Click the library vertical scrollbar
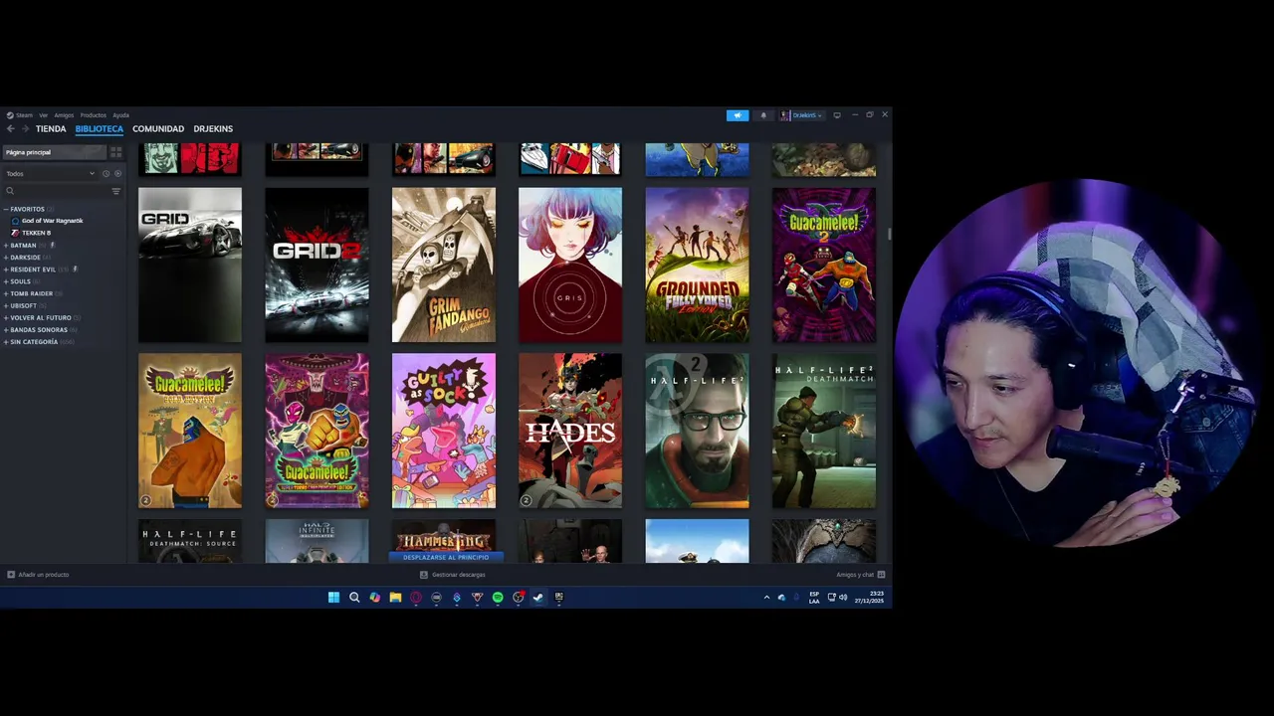The height and width of the screenshot is (716, 1274). click(x=890, y=233)
